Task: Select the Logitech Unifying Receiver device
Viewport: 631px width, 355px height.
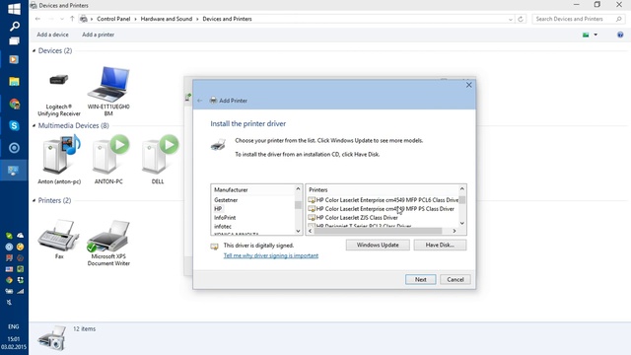Action: point(59,92)
